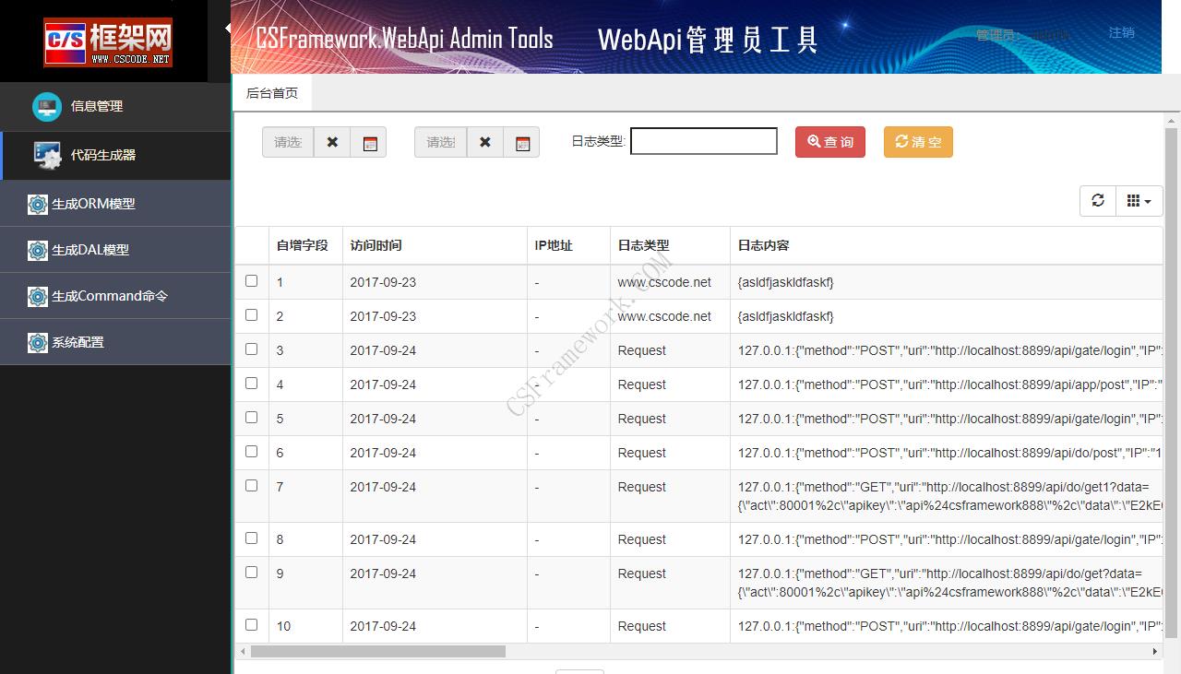The image size is (1181, 674).
Task: Check the box for log row 10
Action: pos(251,625)
